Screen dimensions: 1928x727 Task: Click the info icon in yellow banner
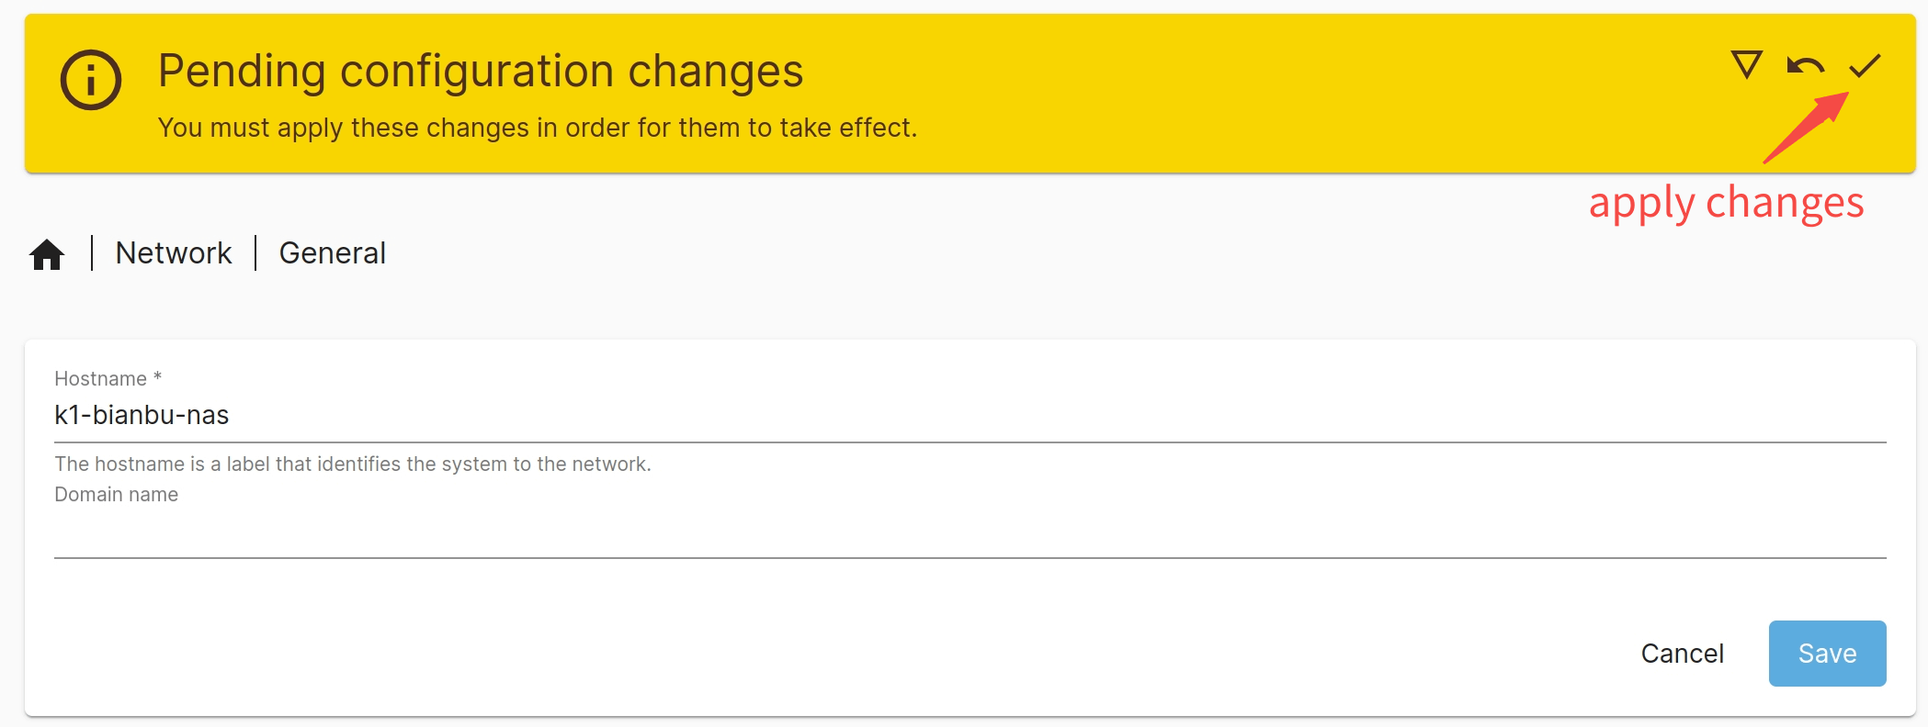coord(91,80)
